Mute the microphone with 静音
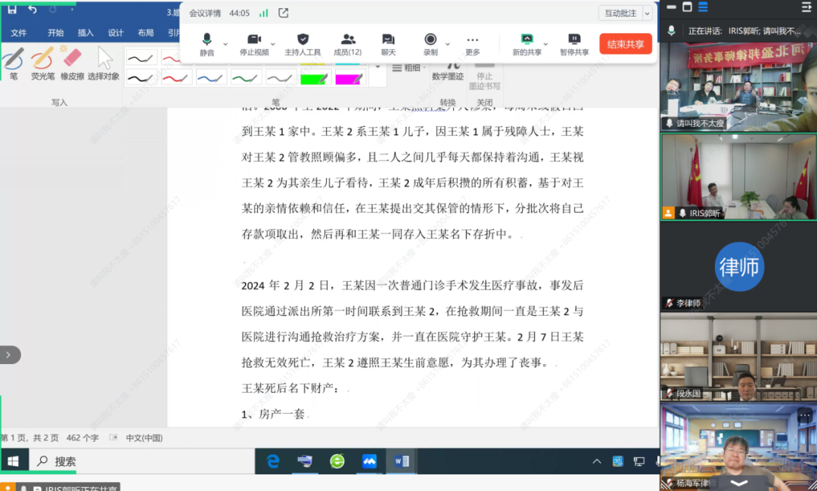Viewport: 817px width, 491px height. tap(207, 43)
